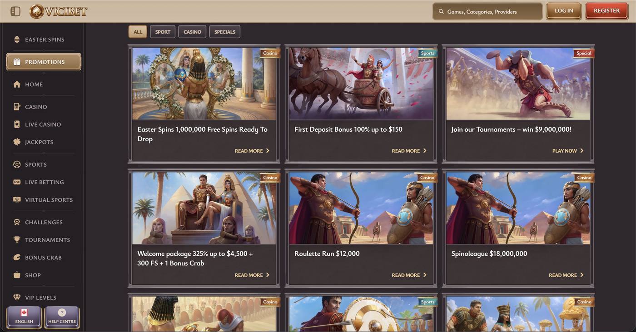Click Play Now on Tournaments promotion
The width and height of the screenshot is (636, 332).
(568, 151)
